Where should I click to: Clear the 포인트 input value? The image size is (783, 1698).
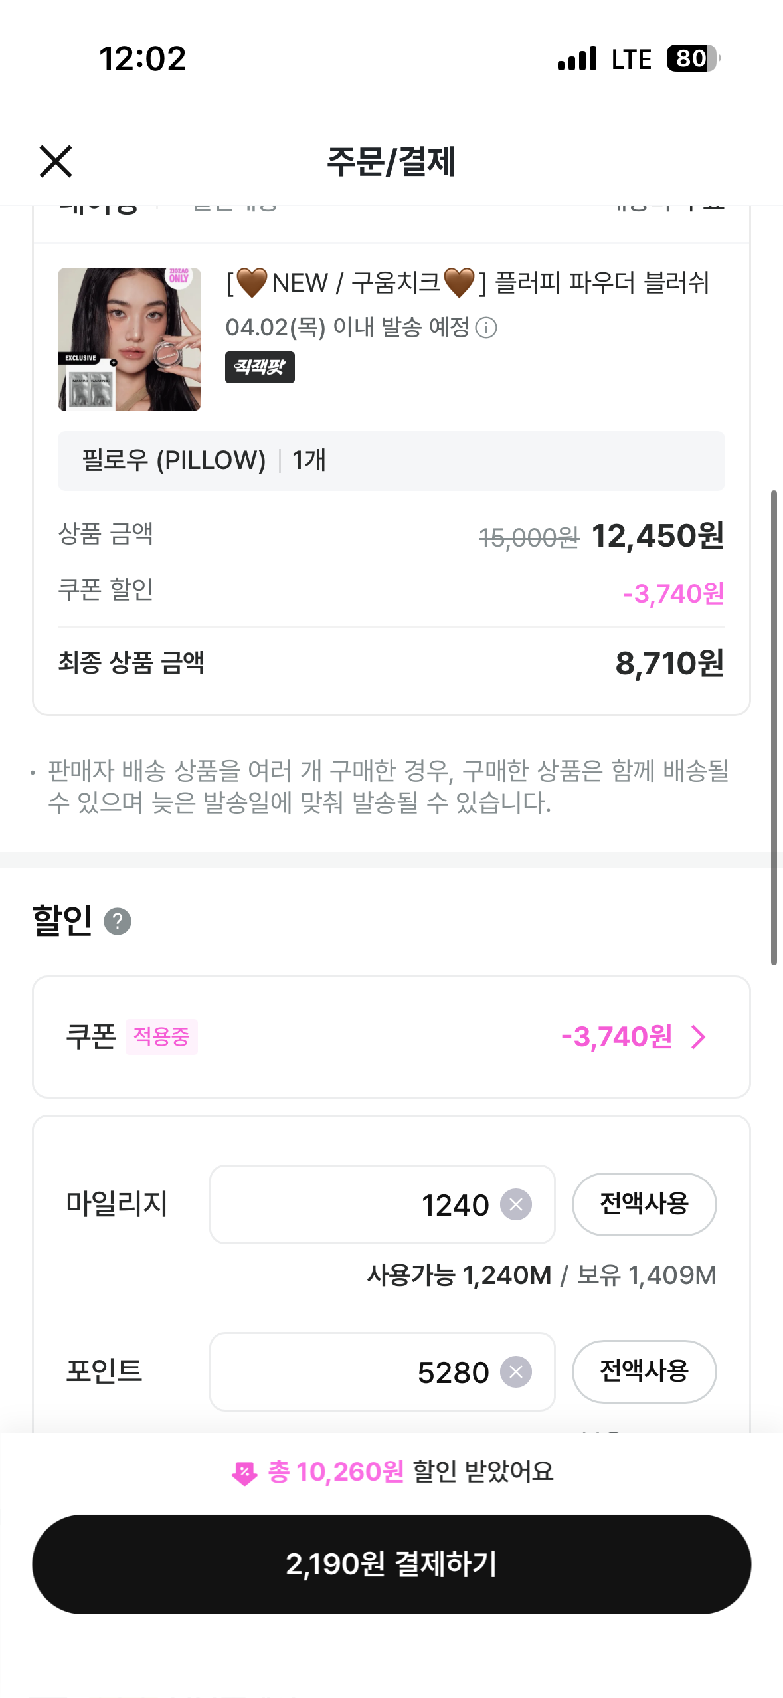tap(516, 1372)
